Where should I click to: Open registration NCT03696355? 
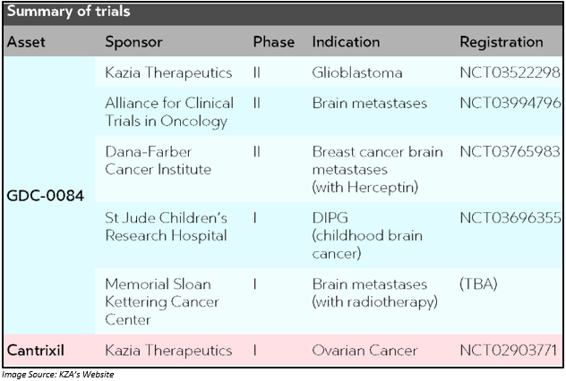coord(510,217)
